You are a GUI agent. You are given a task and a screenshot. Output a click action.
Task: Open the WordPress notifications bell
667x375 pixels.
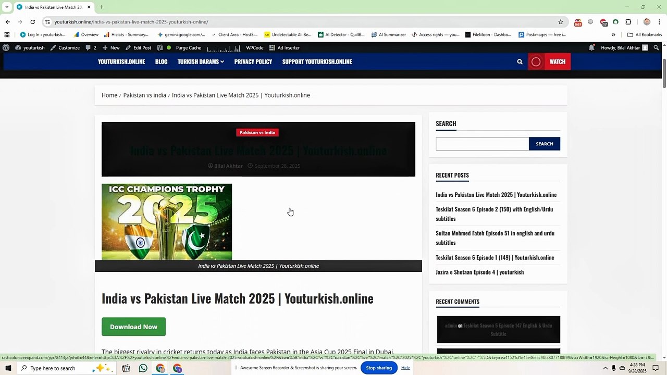click(592, 47)
